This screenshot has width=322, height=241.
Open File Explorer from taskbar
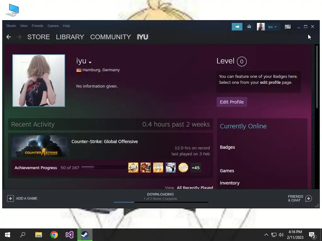pyautogui.click(x=38, y=235)
